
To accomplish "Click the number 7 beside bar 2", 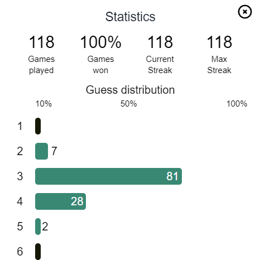I will pos(54,151).
